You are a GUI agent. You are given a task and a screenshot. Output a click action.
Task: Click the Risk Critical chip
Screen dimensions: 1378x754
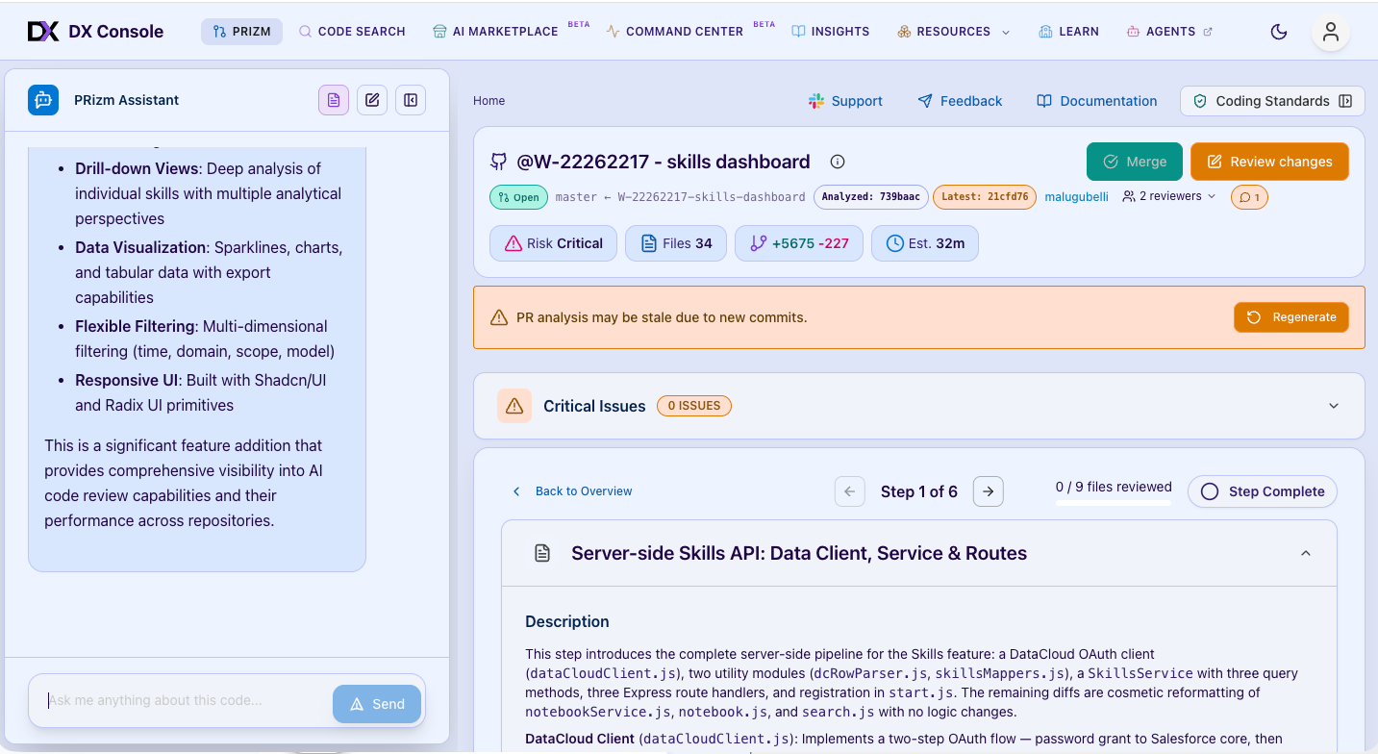click(x=554, y=243)
